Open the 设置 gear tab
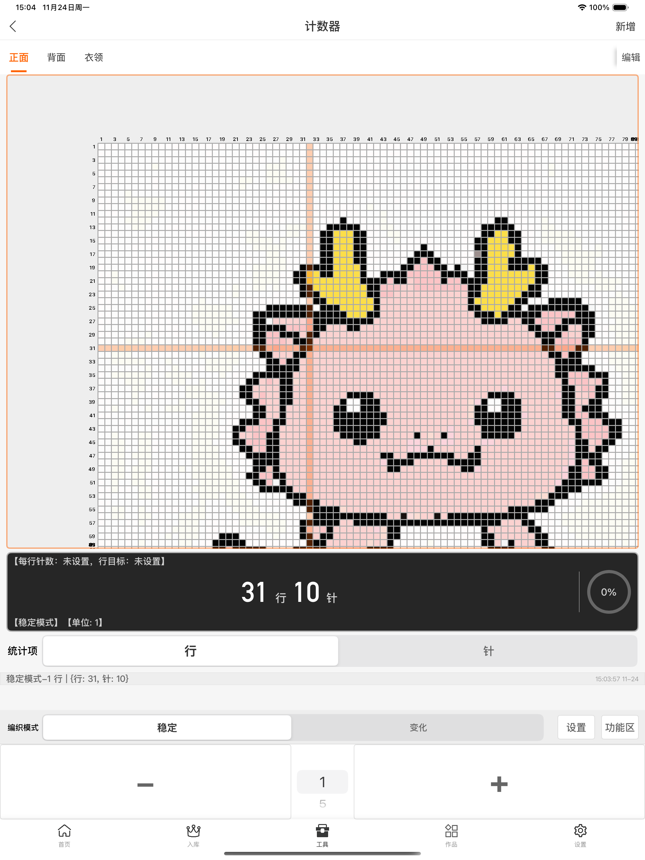Viewport: 645px width, 860px height. point(580,836)
